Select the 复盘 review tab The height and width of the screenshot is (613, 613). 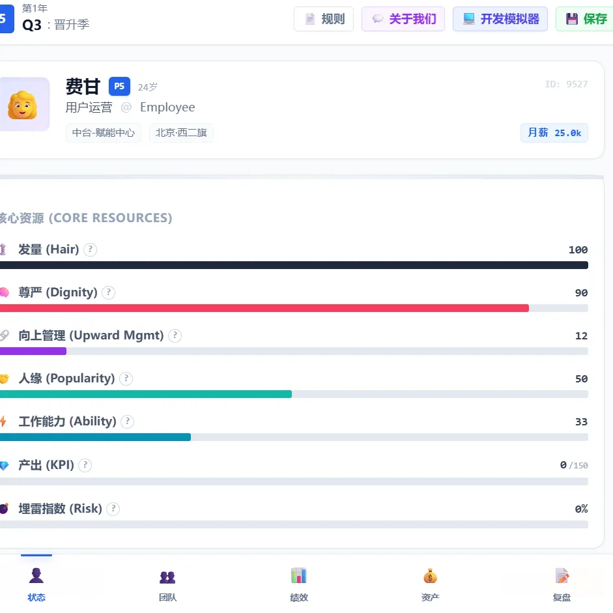click(x=562, y=584)
